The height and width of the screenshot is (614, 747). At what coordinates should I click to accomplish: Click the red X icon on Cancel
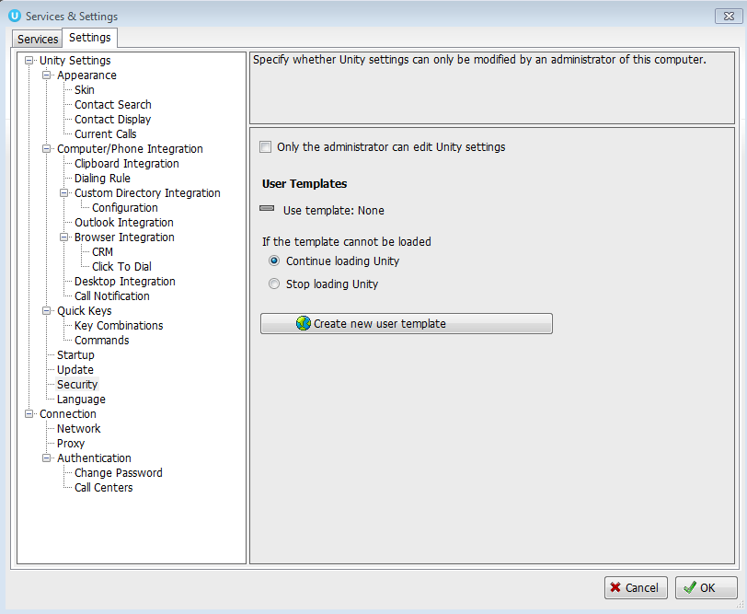(x=615, y=587)
